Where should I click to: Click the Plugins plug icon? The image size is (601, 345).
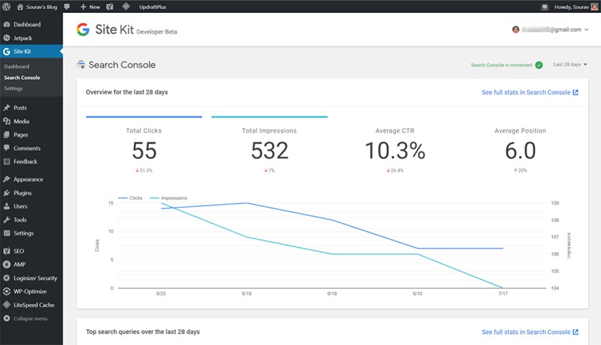(7, 193)
